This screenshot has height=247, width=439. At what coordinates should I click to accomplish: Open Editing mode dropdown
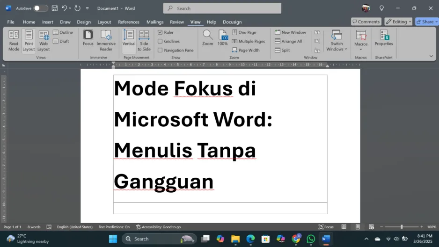tap(398, 22)
